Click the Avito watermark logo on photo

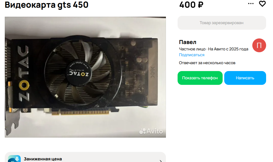(151, 131)
